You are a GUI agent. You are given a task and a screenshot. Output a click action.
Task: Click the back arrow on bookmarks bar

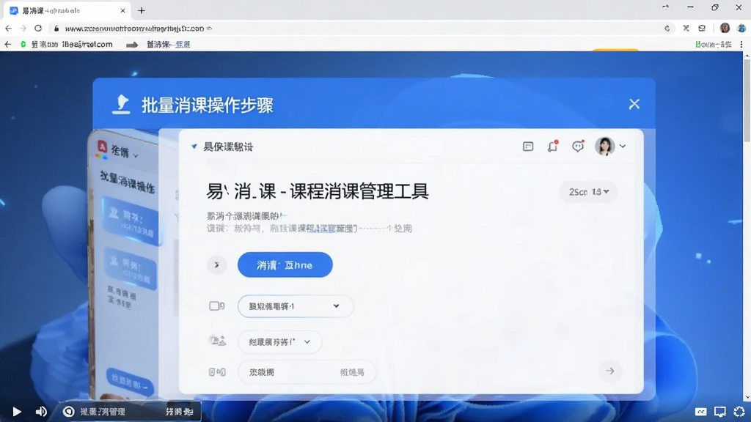[7, 44]
